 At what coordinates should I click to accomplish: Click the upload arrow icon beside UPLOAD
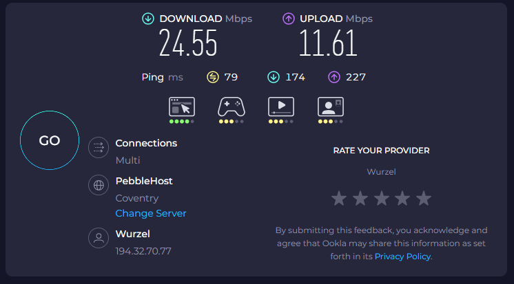[289, 19]
